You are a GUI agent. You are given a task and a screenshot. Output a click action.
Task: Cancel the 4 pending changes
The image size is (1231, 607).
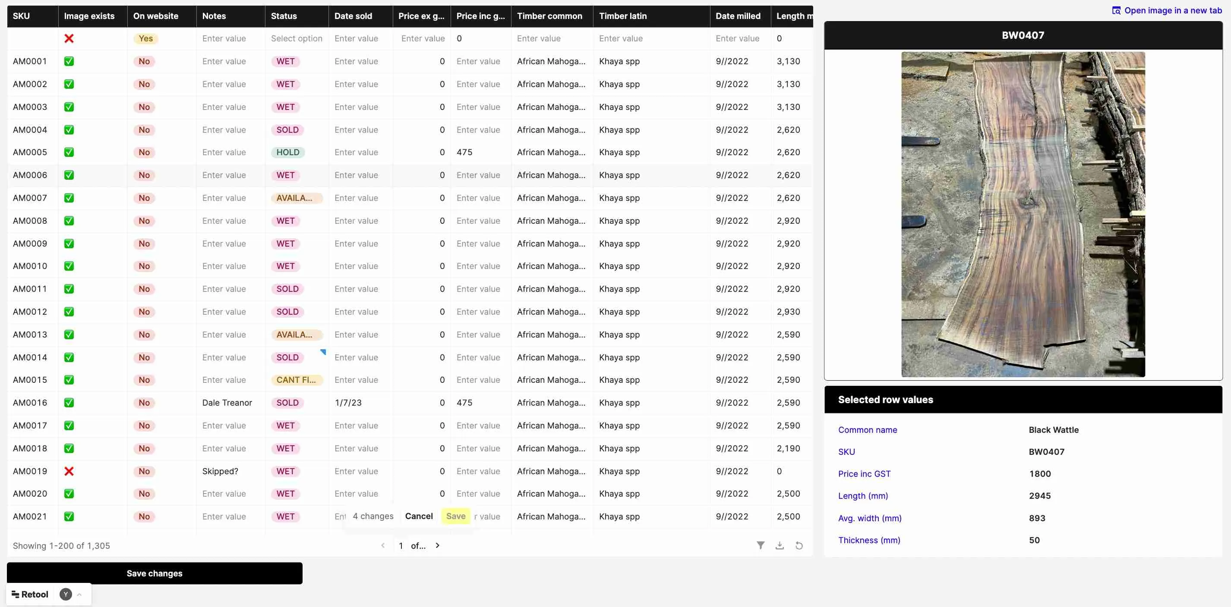pyautogui.click(x=419, y=516)
